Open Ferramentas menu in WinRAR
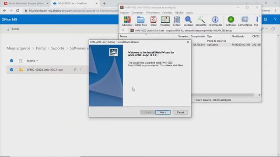 click(153, 13)
